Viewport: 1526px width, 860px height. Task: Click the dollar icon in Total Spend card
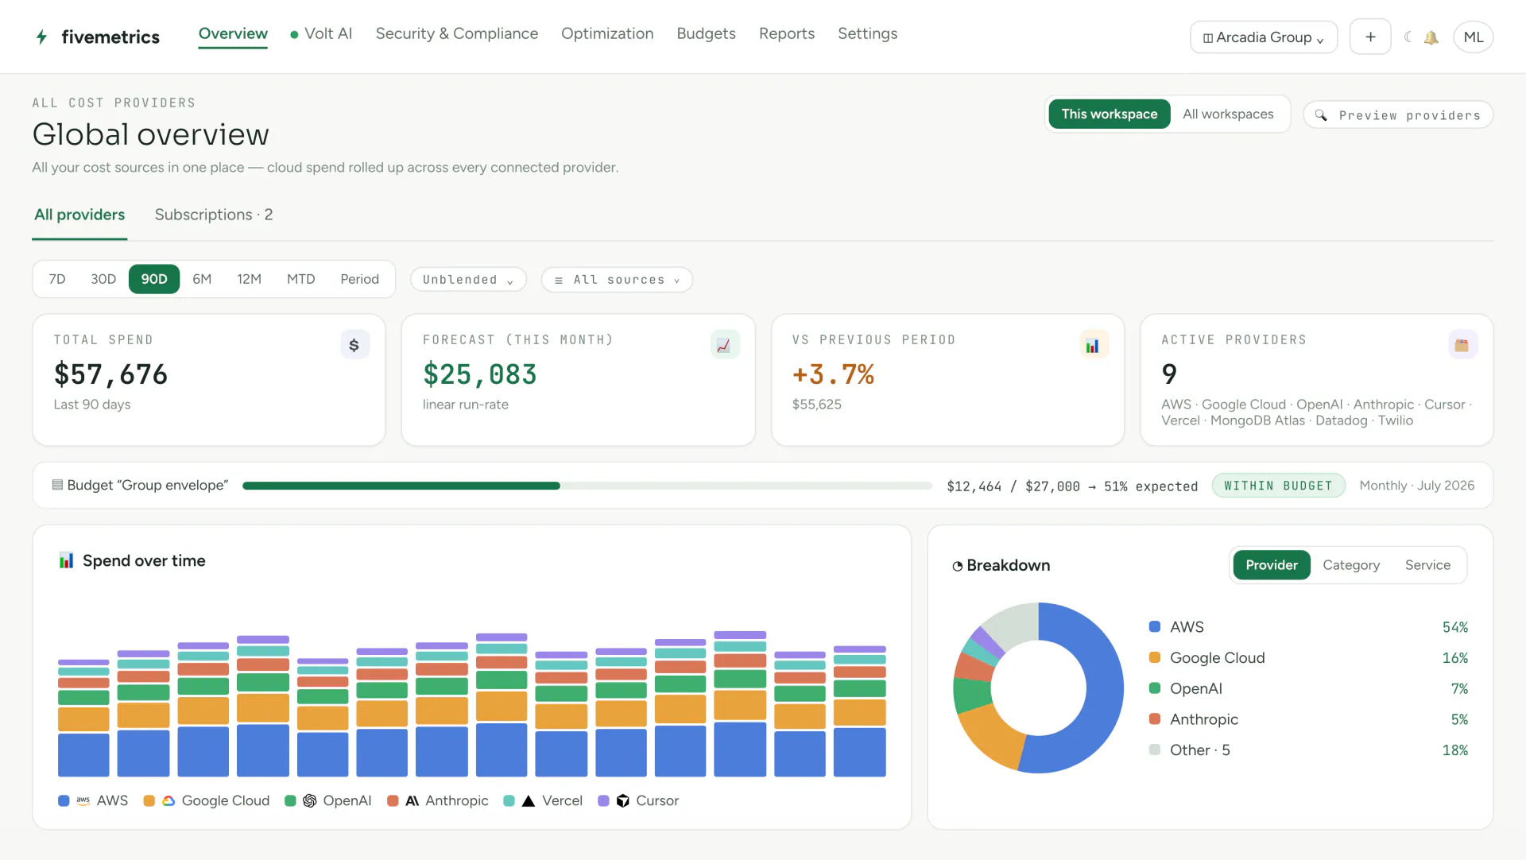[354, 344]
